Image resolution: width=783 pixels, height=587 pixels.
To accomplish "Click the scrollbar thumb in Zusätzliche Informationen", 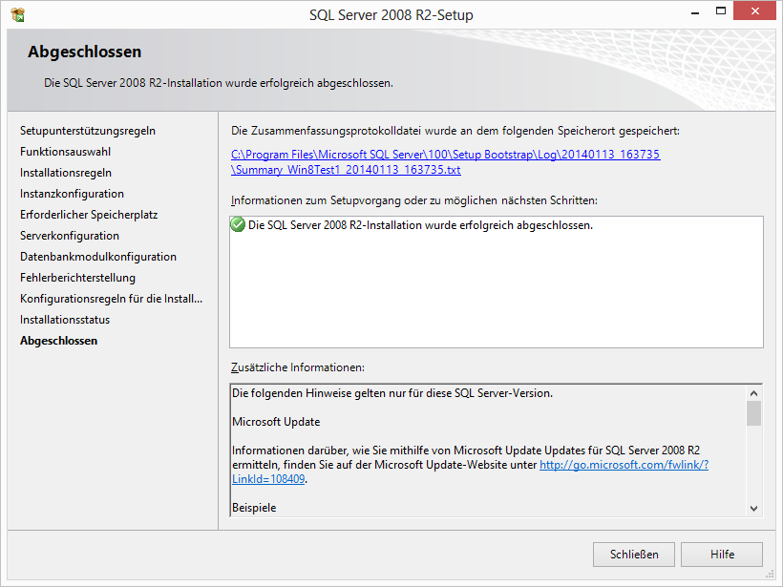I will point(753,413).
